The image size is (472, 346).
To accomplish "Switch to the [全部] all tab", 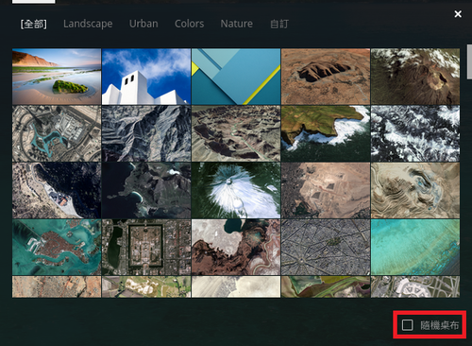I will click(34, 24).
